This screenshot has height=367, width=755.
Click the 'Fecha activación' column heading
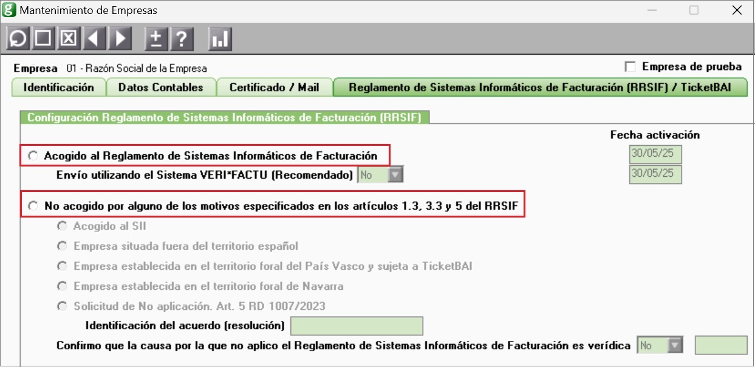(655, 135)
